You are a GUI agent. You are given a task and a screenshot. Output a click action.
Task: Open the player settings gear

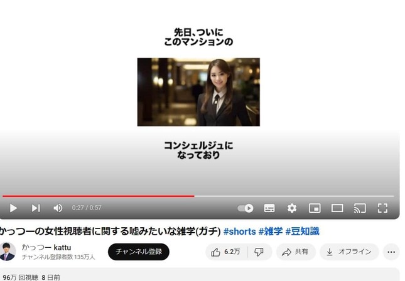pos(292,208)
